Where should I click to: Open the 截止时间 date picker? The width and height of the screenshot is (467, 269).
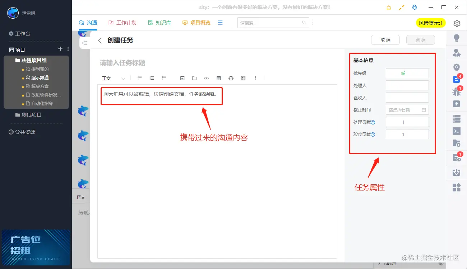coord(407,110)
